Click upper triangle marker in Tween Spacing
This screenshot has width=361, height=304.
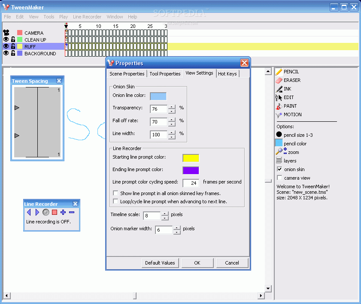[17, 108]
